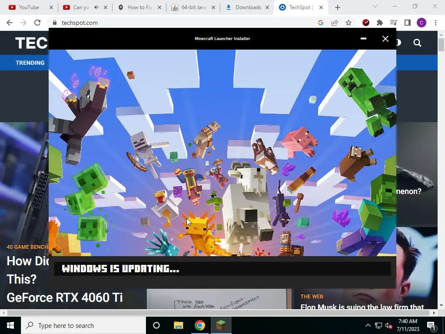Open the red extension icon
This screenshot has height=334, width=445.
[x=366, y=23]
